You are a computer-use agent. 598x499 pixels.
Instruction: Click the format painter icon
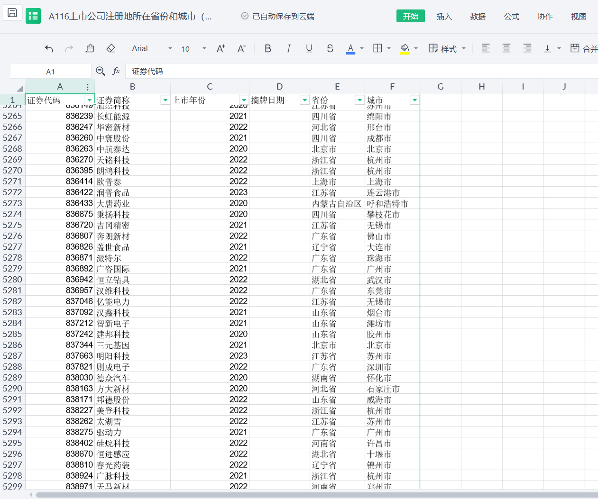tap(90, 48)
